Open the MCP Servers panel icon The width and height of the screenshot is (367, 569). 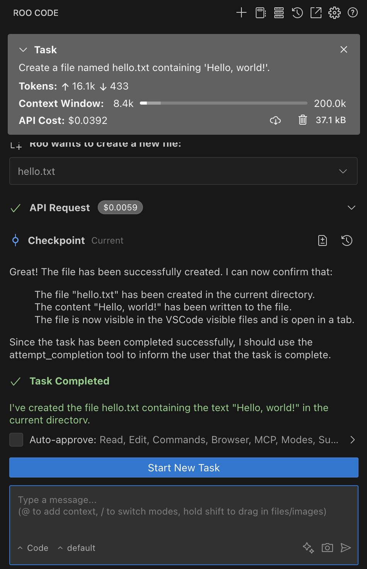point(278,12)
